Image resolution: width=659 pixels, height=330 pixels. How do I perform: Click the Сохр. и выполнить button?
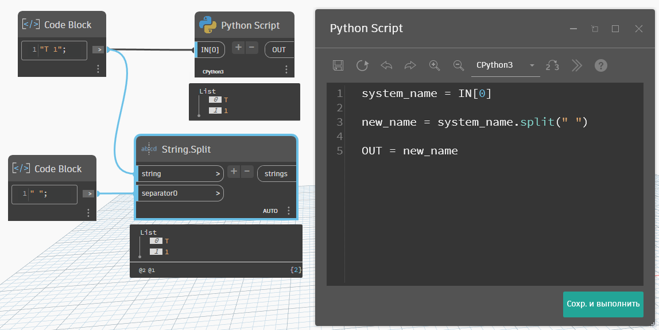pyautogui.click(x=603, y=304)
